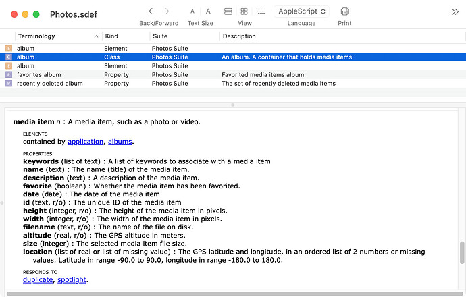The image size is (466, 297).
Task: Click the height property entry
Action: [125, 211]
